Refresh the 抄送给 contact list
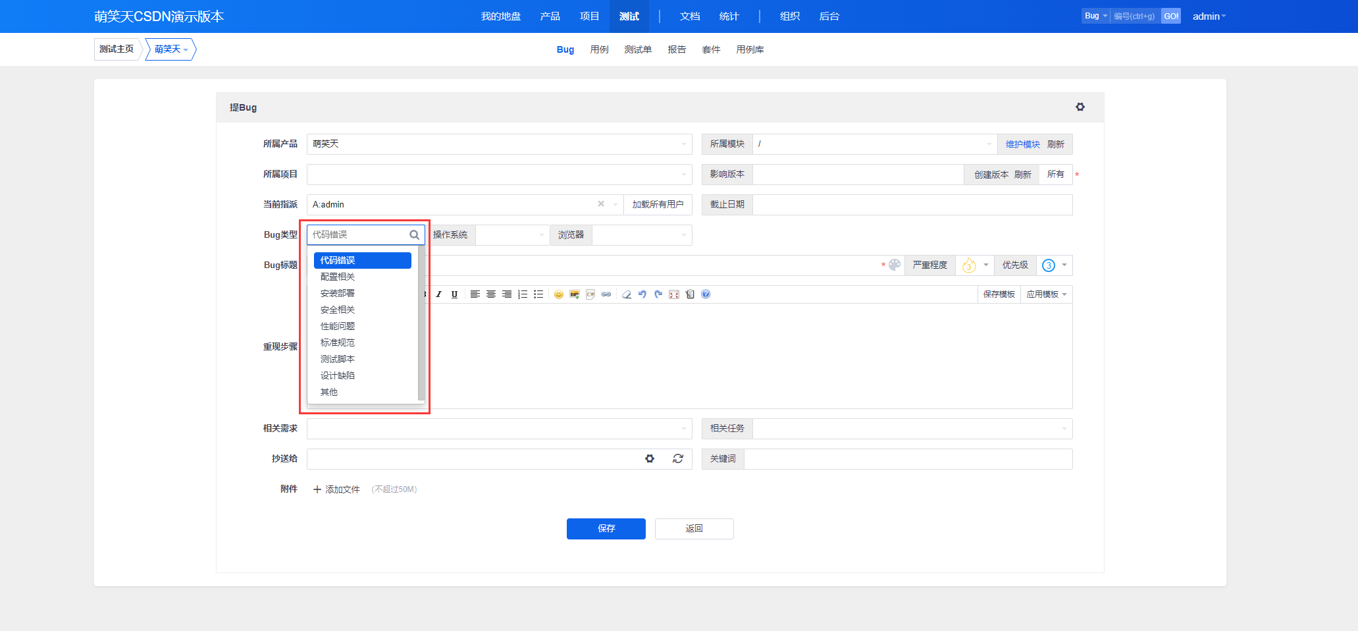This screenshot has width=1358, height=631. pos(678,458)
